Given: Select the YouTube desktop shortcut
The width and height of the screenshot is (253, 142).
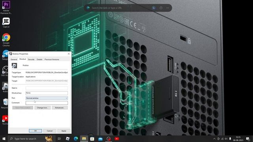Looking at the screenshot, I should click(x=5, y=120).
